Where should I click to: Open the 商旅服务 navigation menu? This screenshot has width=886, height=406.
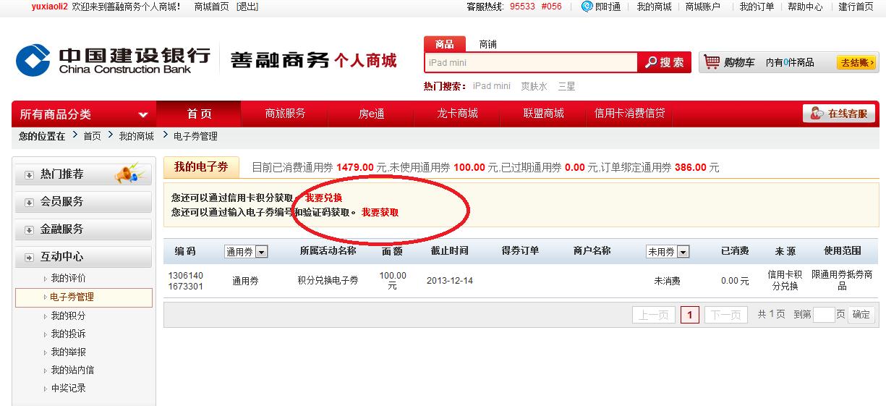(x=285, y=114)
